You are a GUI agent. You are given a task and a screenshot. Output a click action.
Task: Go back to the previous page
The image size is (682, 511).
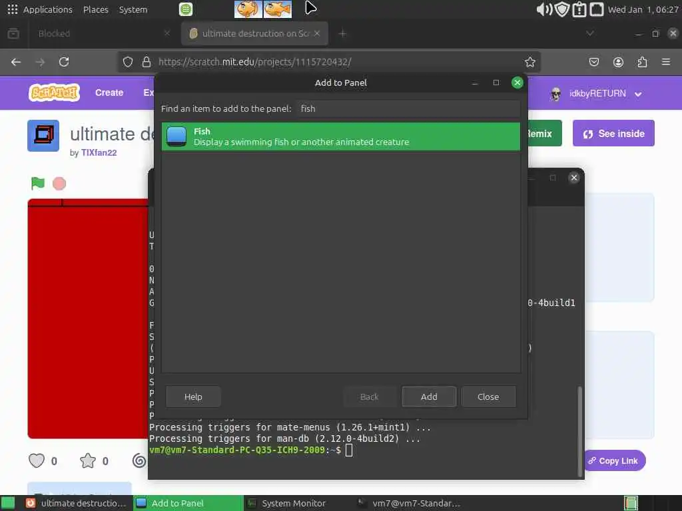point(16,62)
